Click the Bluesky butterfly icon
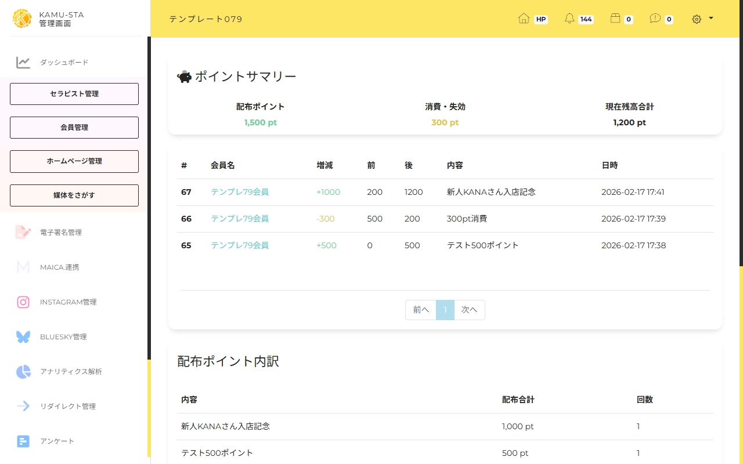Screen dimensions: 743x464 (23, 336)
